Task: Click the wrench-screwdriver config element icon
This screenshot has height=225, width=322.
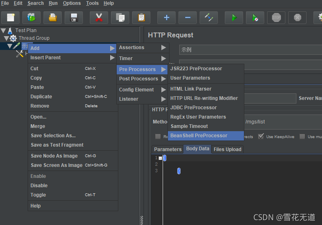Action: (x=20, y=54)
